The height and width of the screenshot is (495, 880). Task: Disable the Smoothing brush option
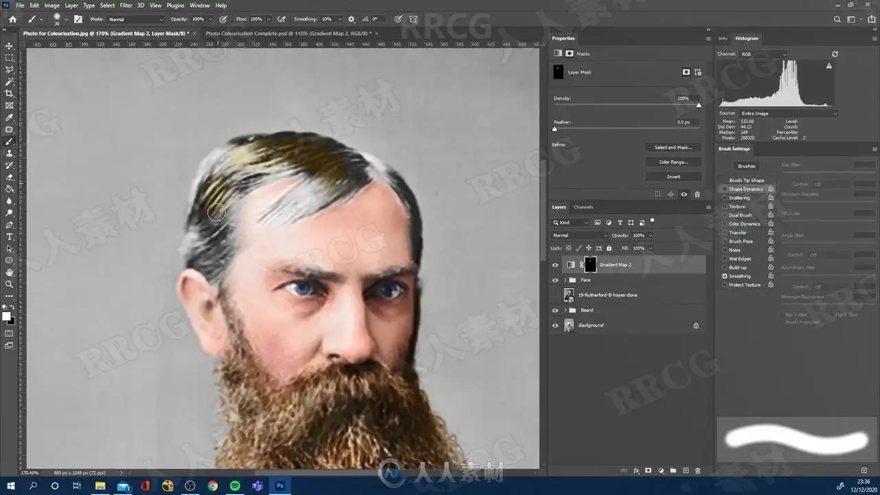tap(725, 276)
